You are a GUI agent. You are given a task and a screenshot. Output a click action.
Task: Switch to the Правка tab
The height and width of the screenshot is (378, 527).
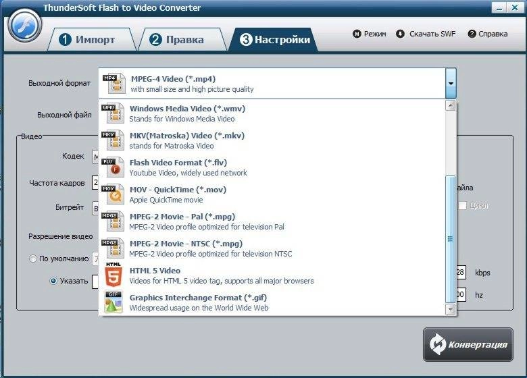point(182,39)
